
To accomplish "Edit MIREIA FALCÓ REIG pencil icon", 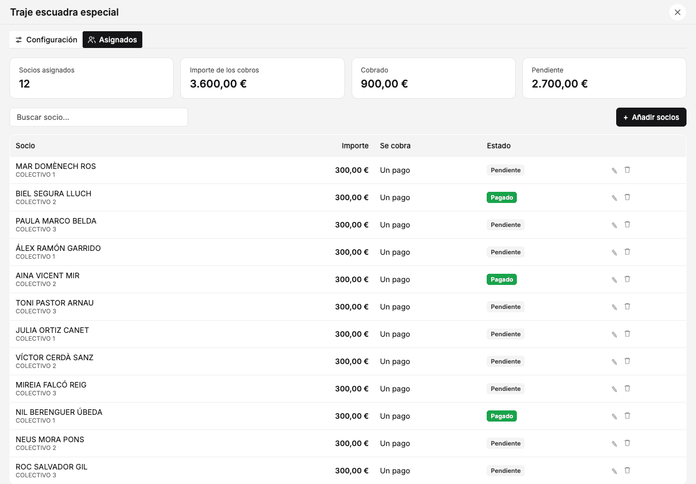I will (x=615, y=389).
